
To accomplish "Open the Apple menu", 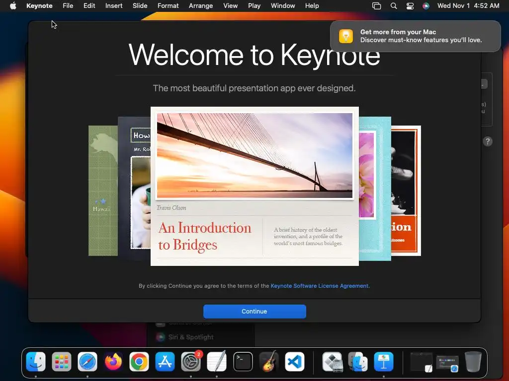I will (x=13, y=6).
